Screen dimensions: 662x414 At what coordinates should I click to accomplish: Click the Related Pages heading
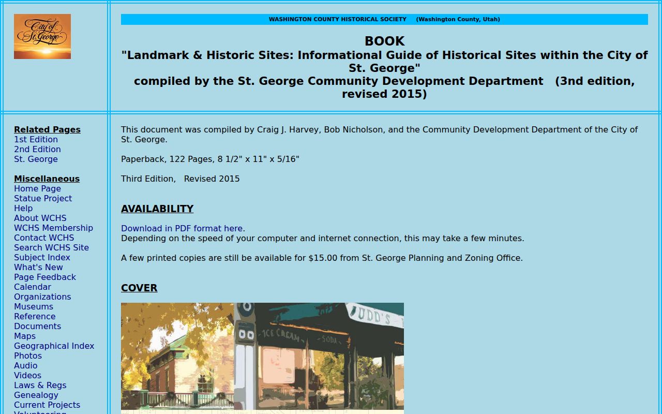(47, 129)
